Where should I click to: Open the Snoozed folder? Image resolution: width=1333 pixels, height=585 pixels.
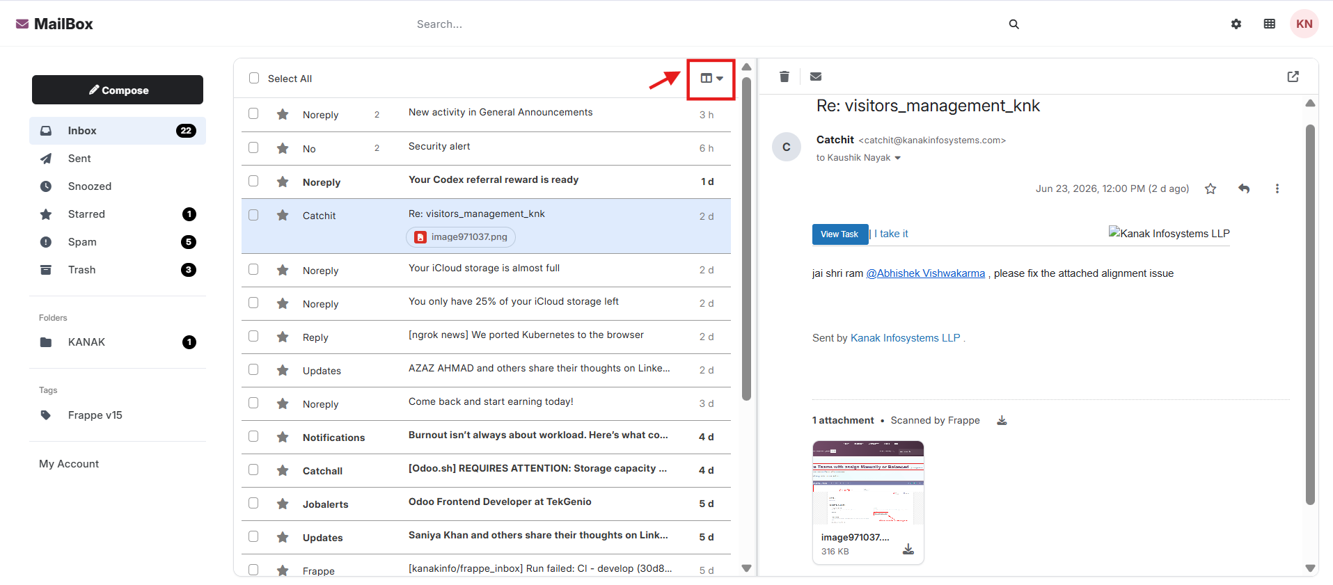pyautogui.click(x=118, y=186)
